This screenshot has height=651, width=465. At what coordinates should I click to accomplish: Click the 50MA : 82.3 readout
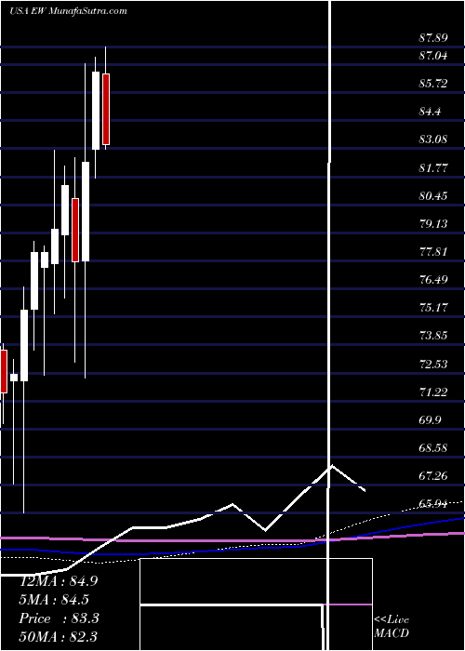59,636
